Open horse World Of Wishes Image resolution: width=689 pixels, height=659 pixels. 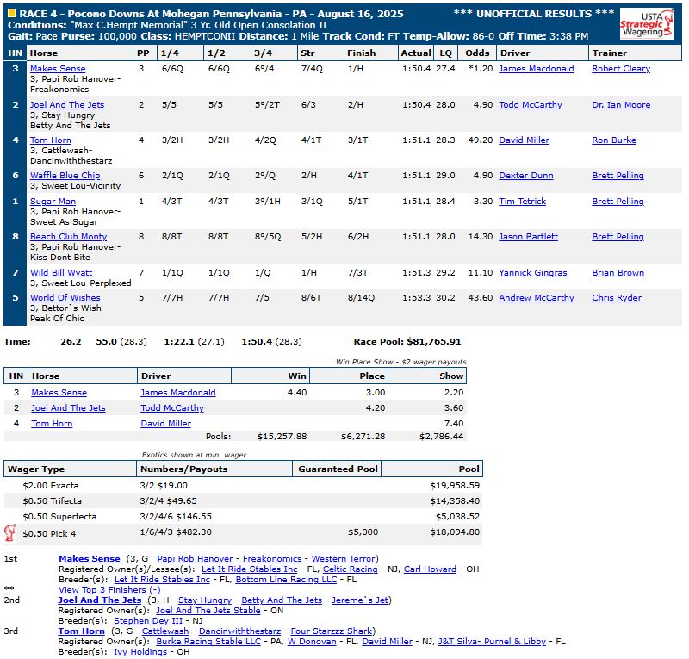click(x=65, y=298)
